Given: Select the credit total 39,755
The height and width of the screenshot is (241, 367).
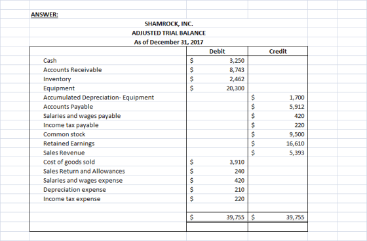Looking at the screenshot, I should point(296,217).
